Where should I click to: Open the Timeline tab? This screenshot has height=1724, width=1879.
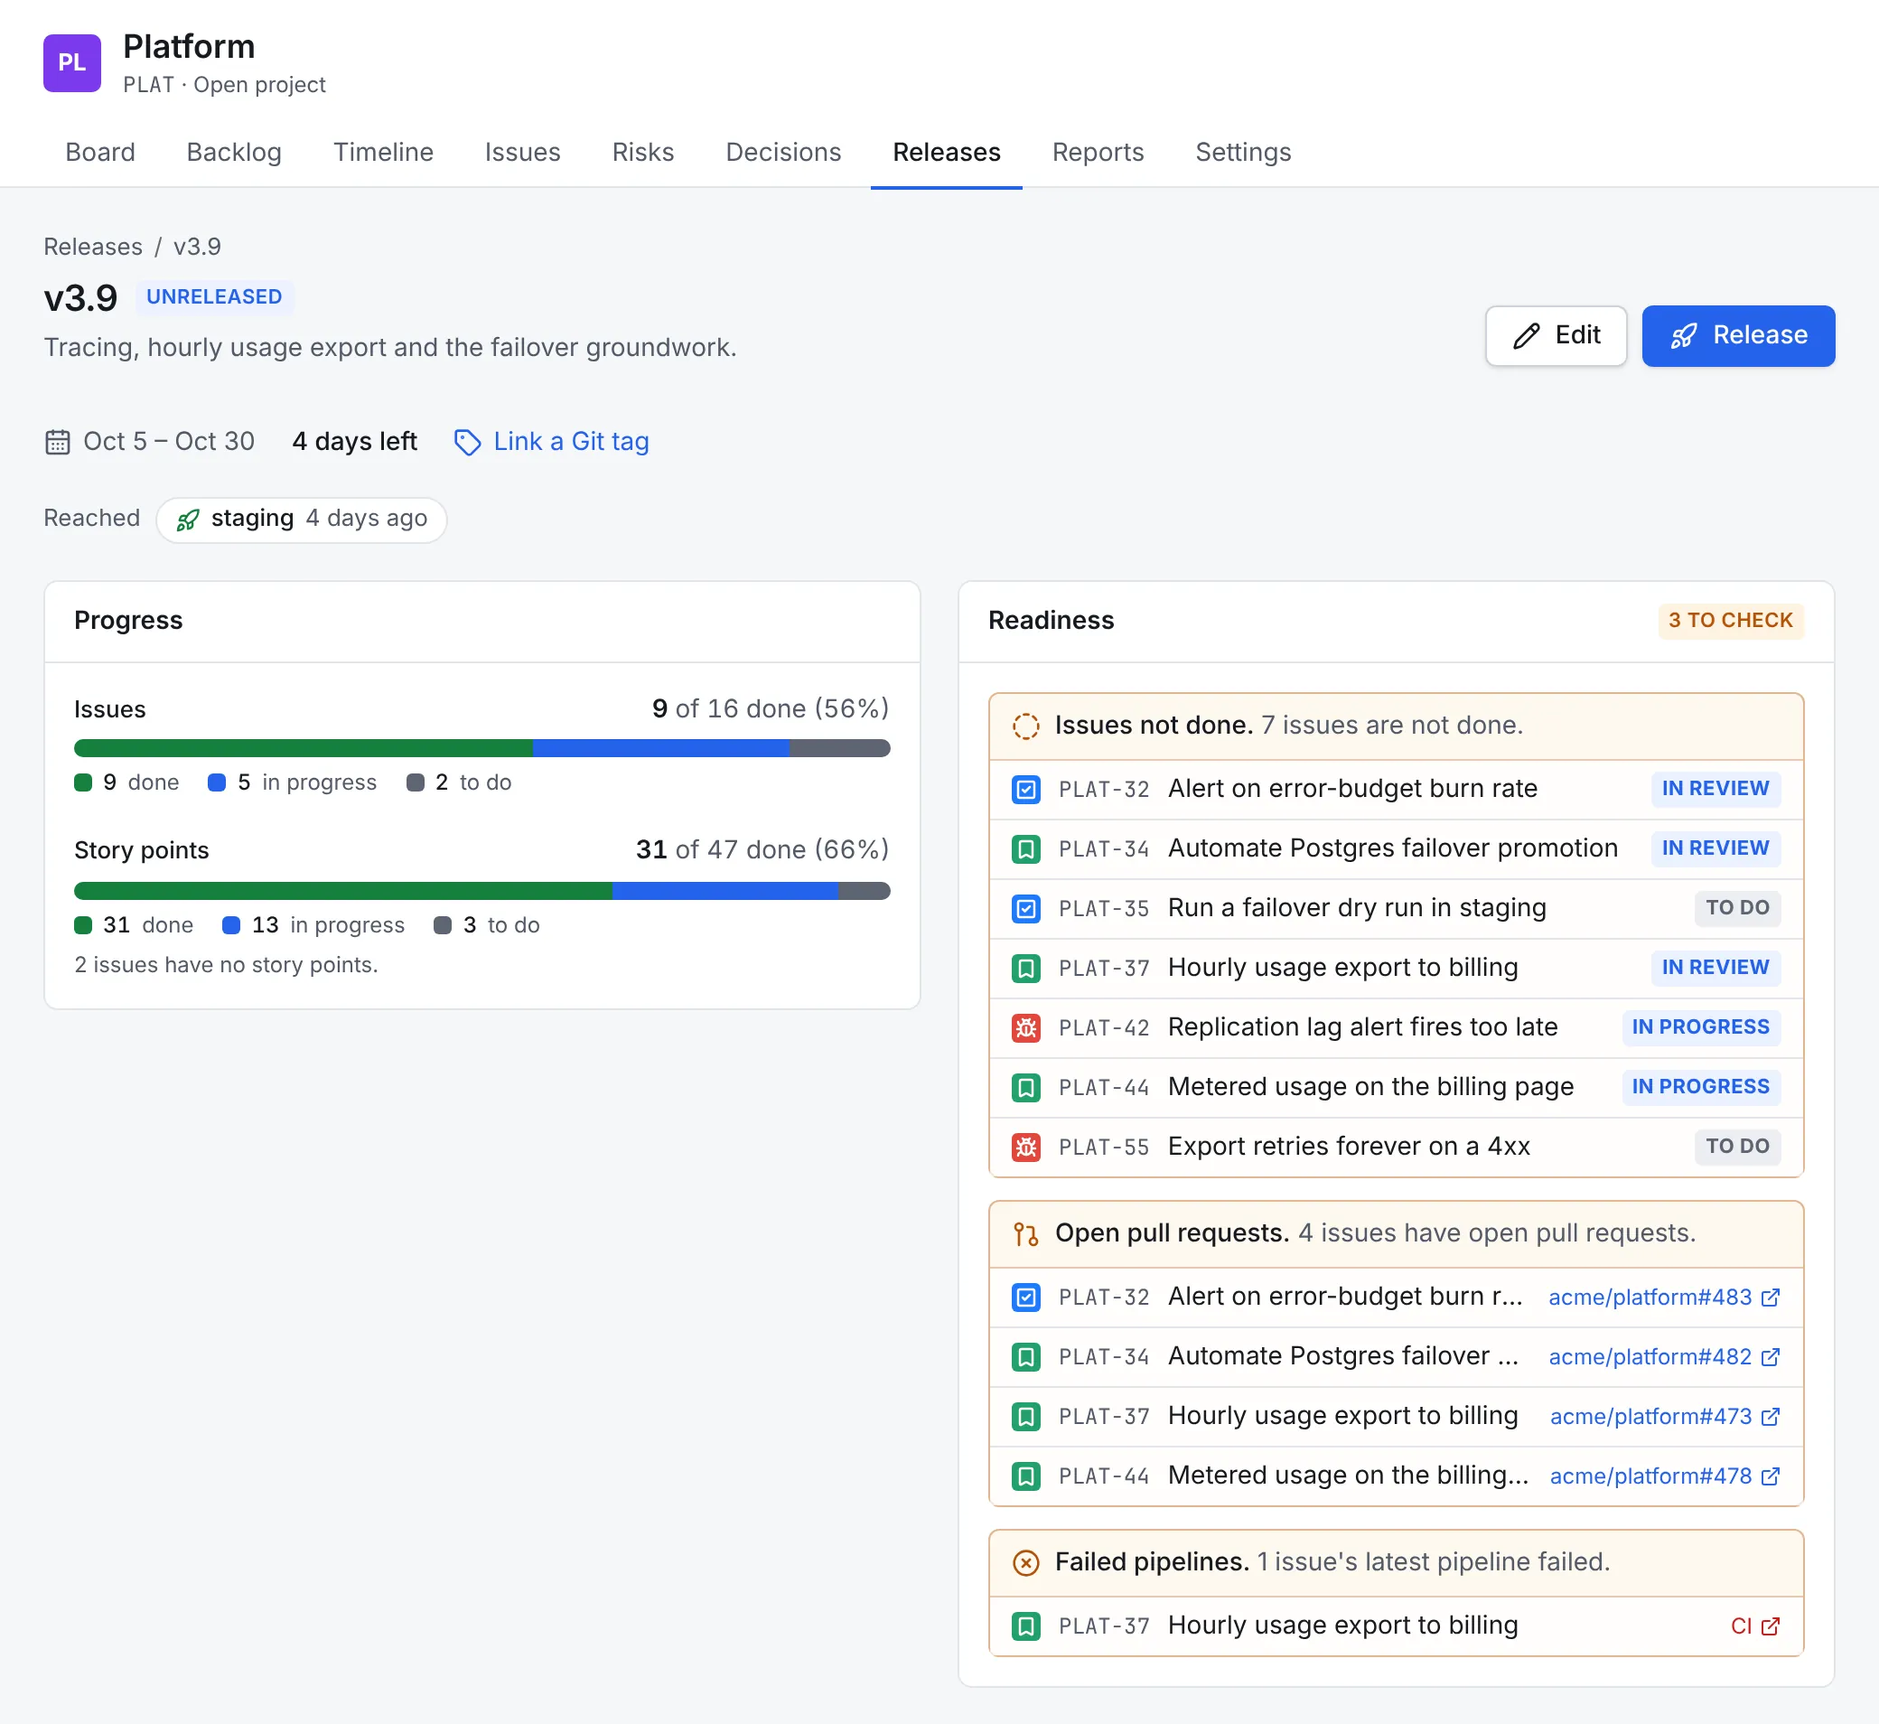pyautogui.click(x=383, y=152)
